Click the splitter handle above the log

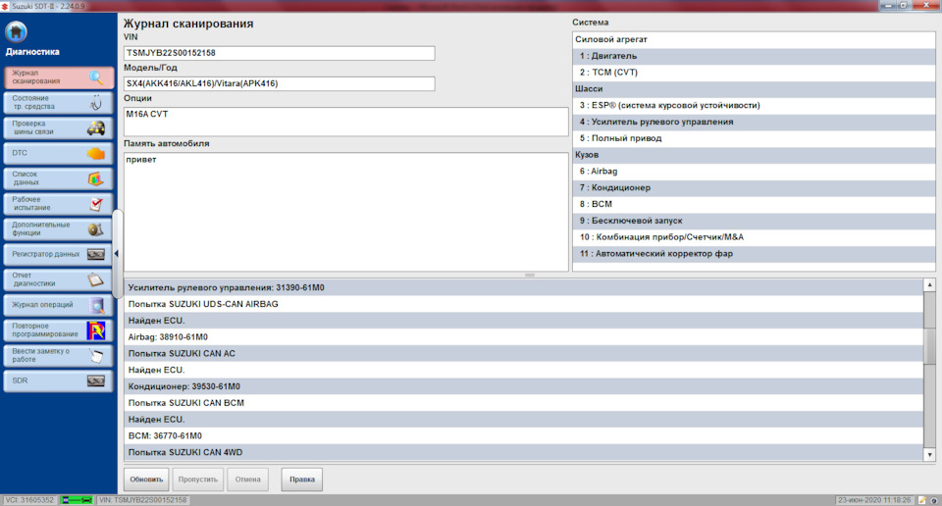529,275
